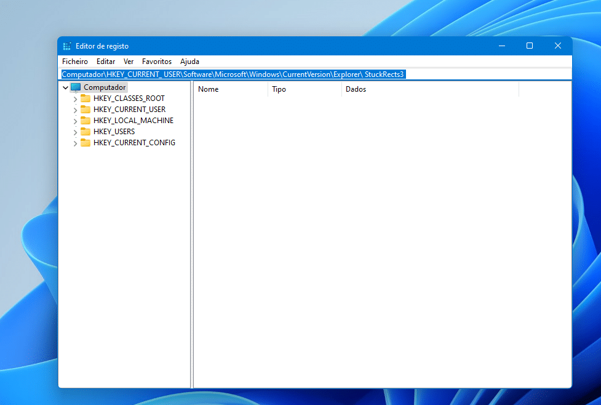Open the Editar menu
The width and height of the screenshot is (601, 405).
coord(106,62)
